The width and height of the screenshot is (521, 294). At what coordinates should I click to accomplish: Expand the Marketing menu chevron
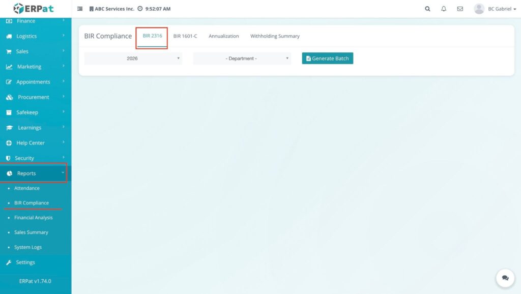(x=63, y=66)
